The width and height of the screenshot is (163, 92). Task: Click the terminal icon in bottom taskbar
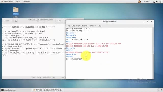[x=2, y=90]
